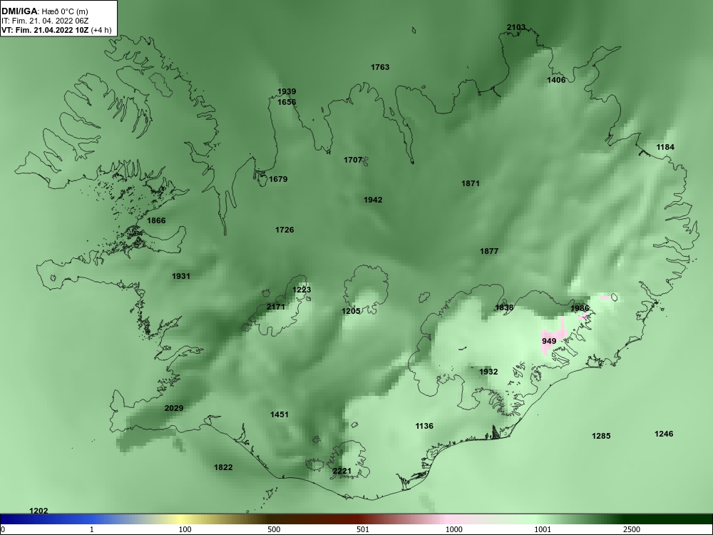
Task: Select the IT initial time line
Action: (x=44, y=21)
